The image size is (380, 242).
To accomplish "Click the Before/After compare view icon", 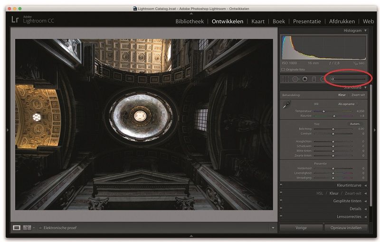I will 28,228.
